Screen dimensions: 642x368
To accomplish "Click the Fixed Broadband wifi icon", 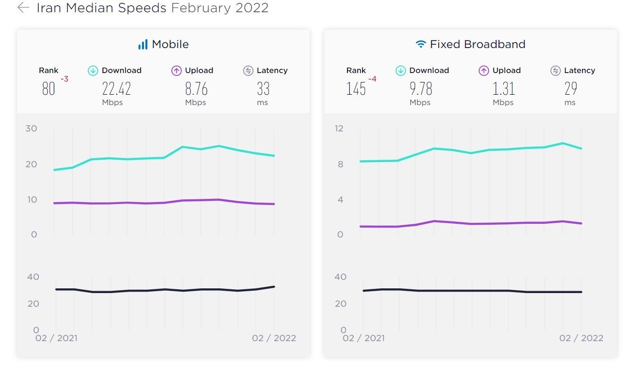I will 420,45.
